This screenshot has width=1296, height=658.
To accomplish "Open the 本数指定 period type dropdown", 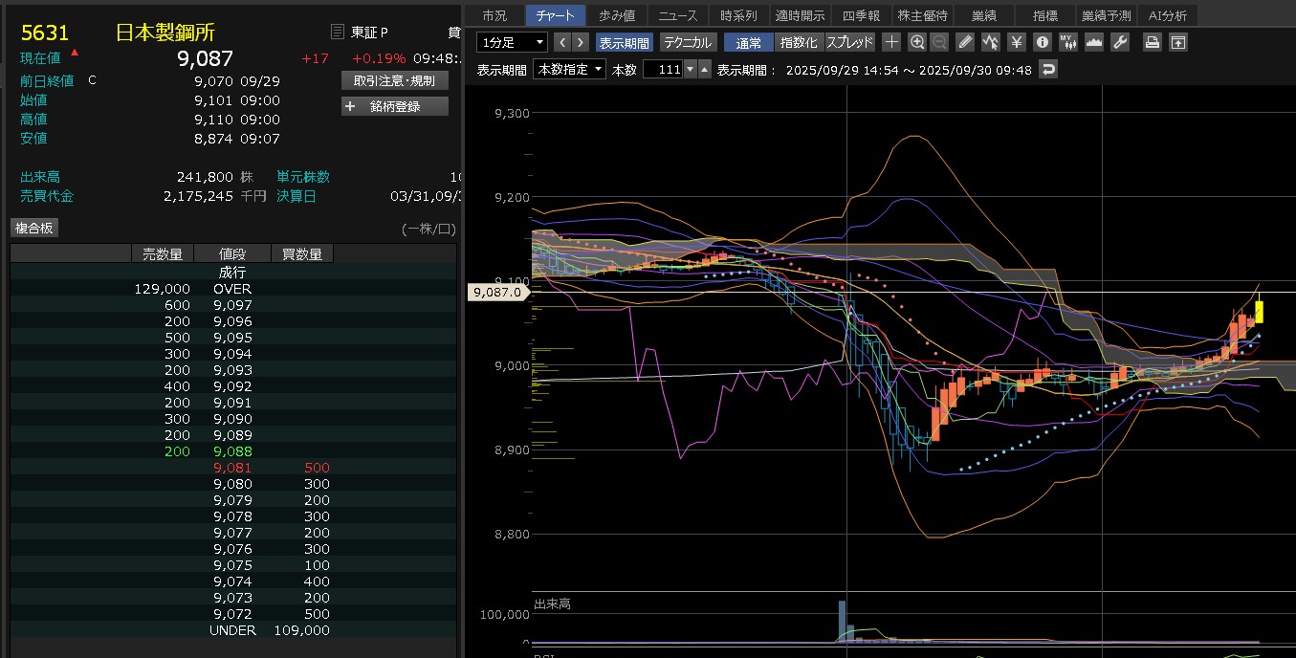I will tap(570, 70).
